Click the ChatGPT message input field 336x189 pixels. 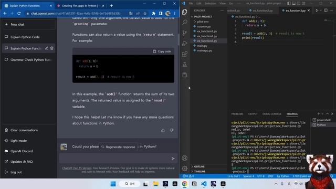point(118,159)
